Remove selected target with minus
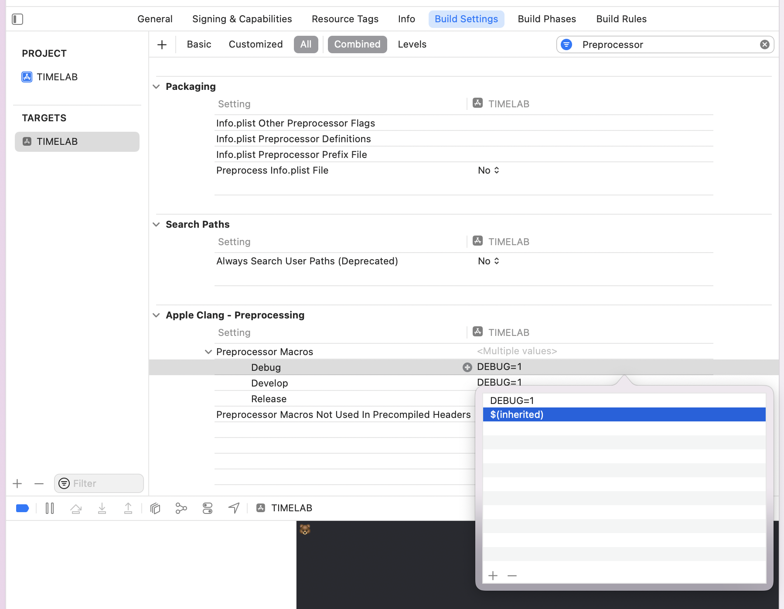This screenshot has width=784, height=609. (x=39, y=483)
